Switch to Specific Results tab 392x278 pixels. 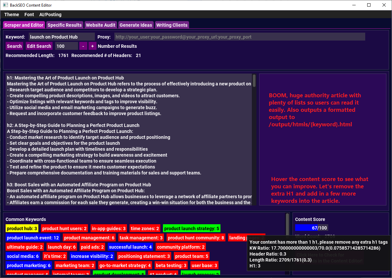click(64, 25)
